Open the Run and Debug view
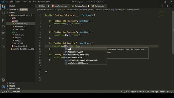This screenshot has height=98, width=174. click(3, 27)
